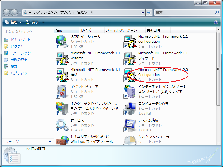
Task: Go back with the Back arrow button
Action: (6, 13)
